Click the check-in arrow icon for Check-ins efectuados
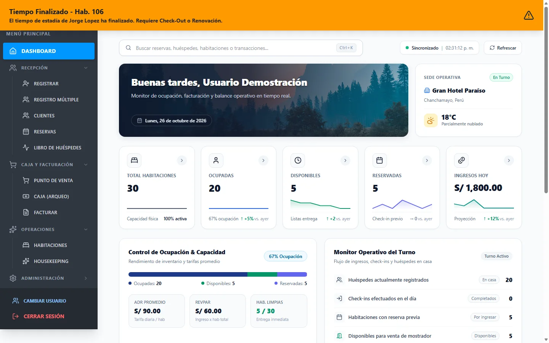Viewport: 549px width, 343px height. coord(339,298)
